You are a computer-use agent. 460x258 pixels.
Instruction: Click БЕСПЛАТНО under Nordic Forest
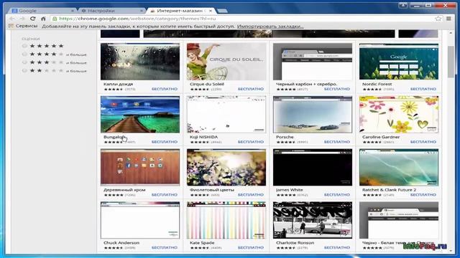[423, 89]
